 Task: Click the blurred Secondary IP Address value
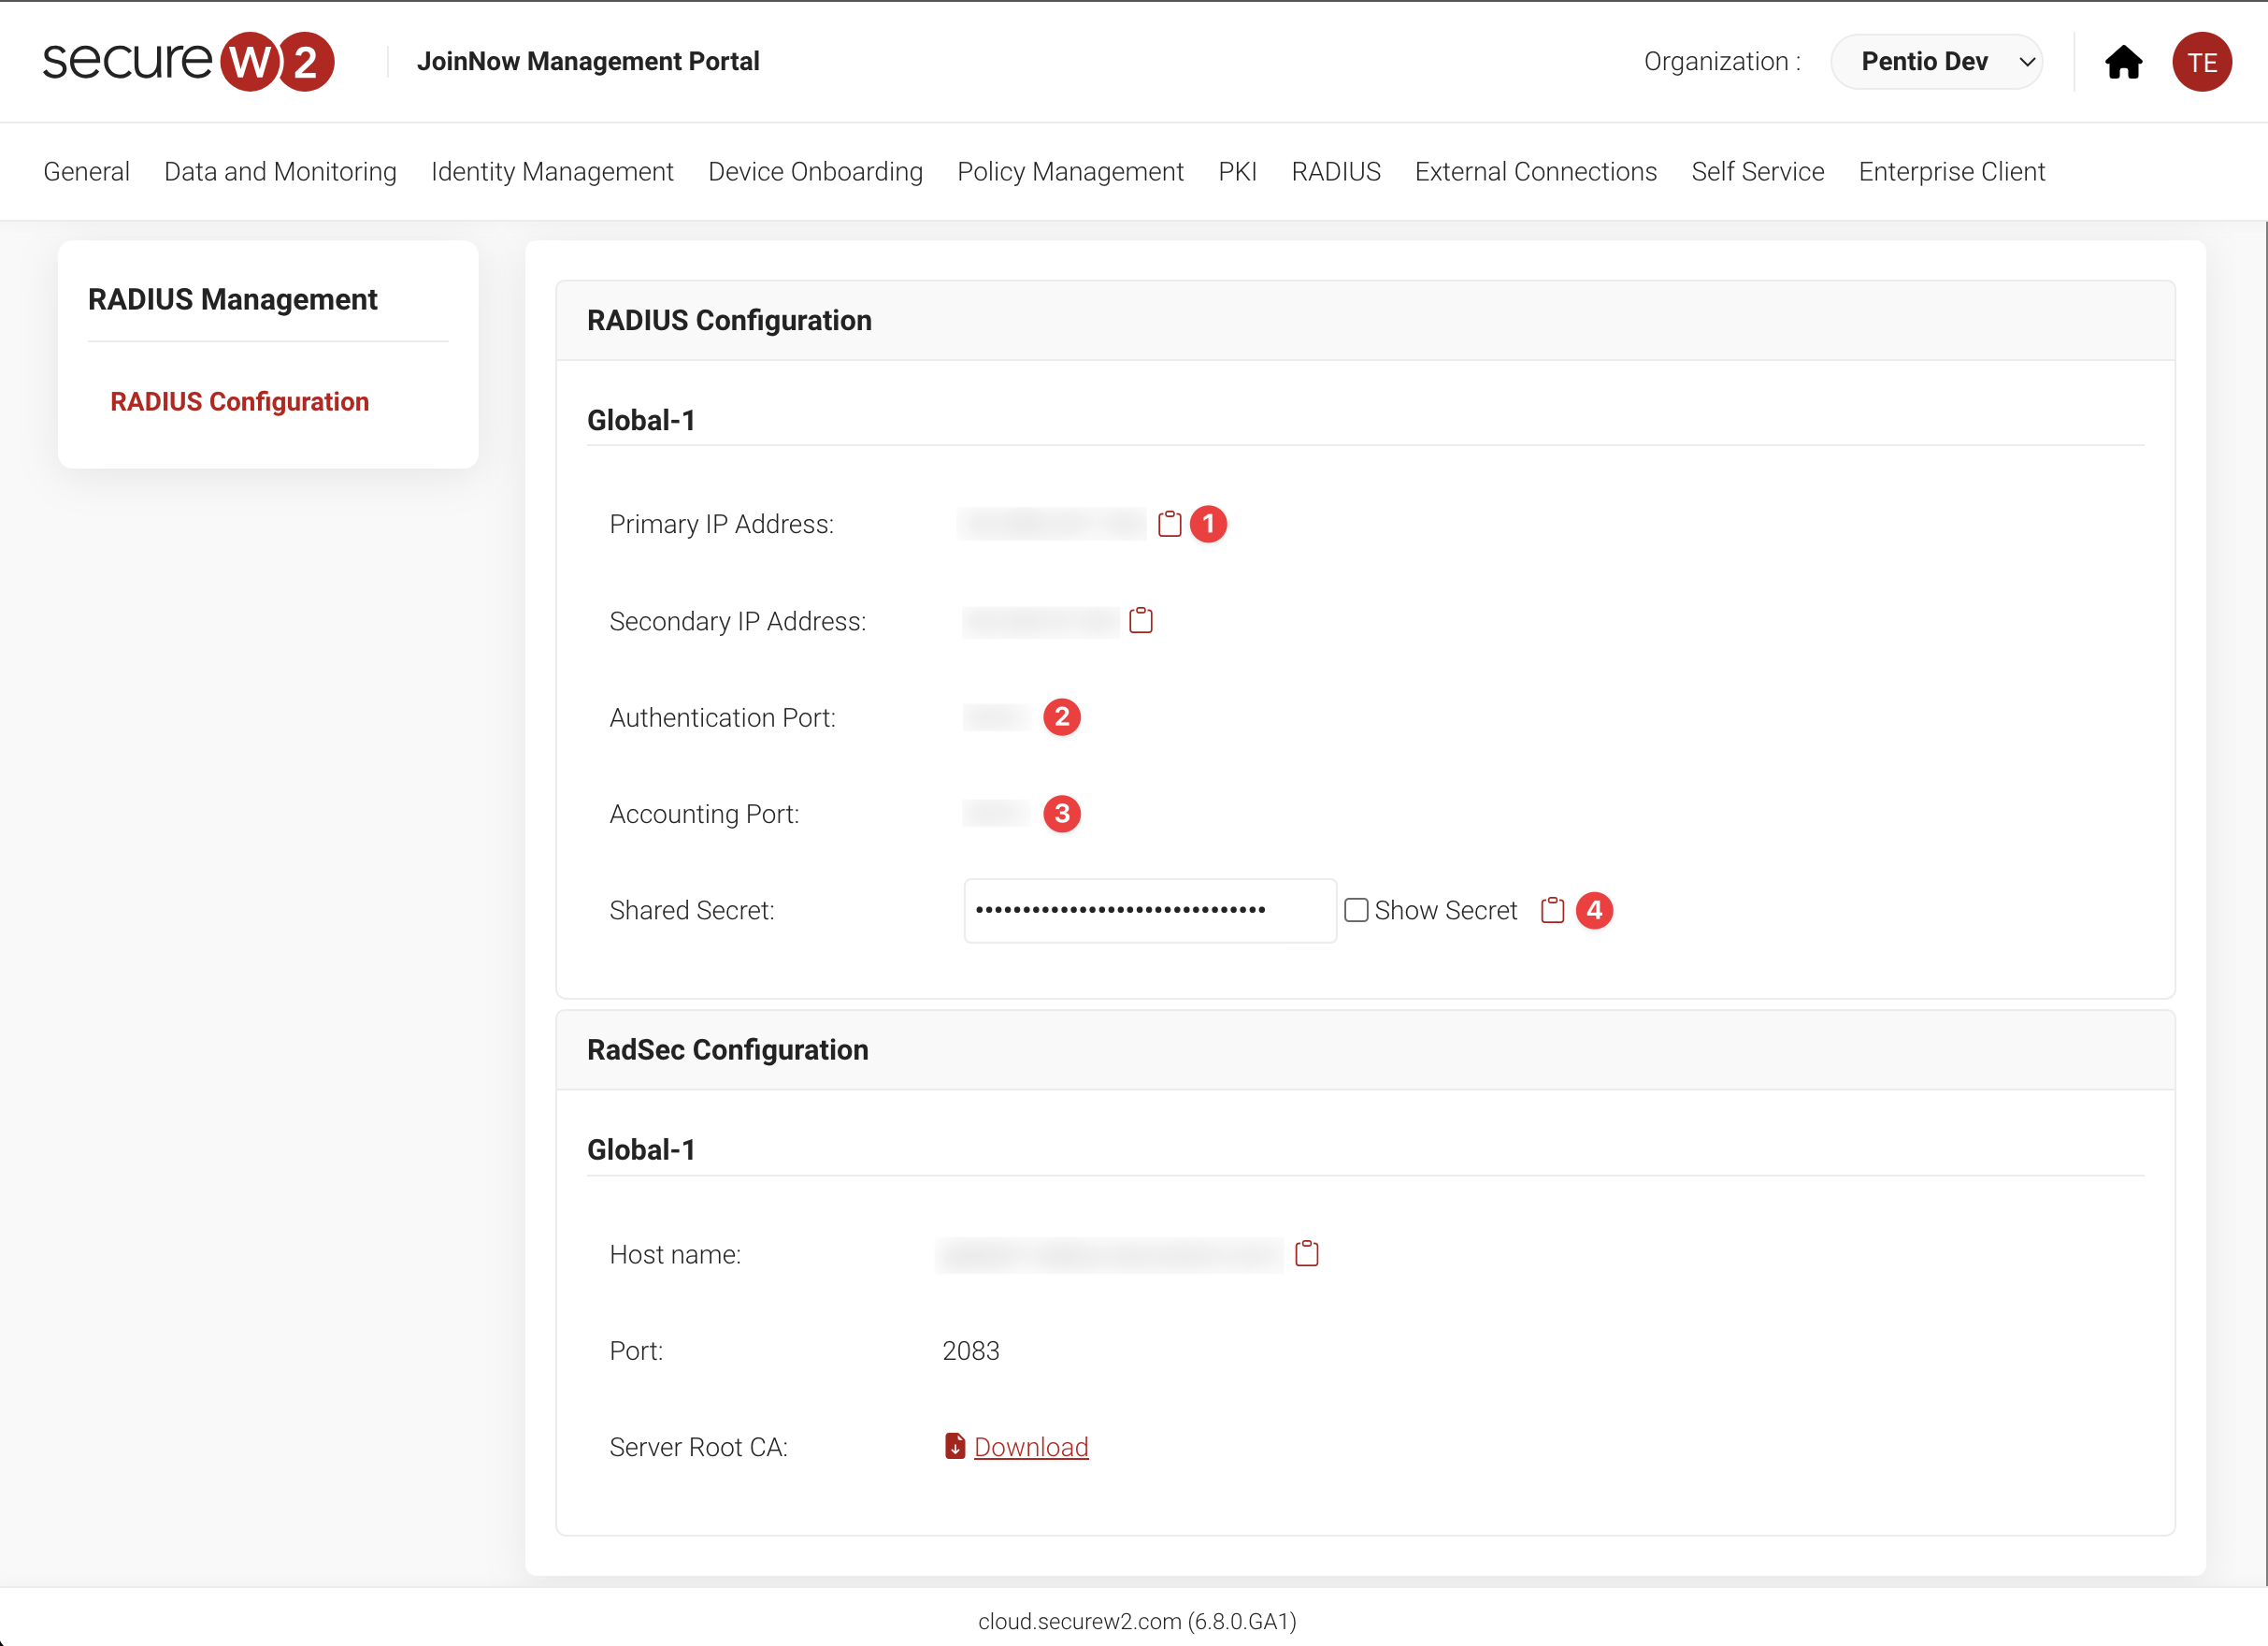click(x=1041, y=620)
